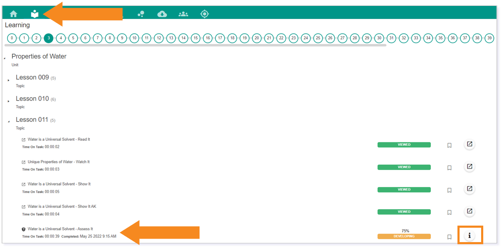Launch the Show It resource via its open icon
The width and height of the screenshot is (501, 248).
(469, 189)
